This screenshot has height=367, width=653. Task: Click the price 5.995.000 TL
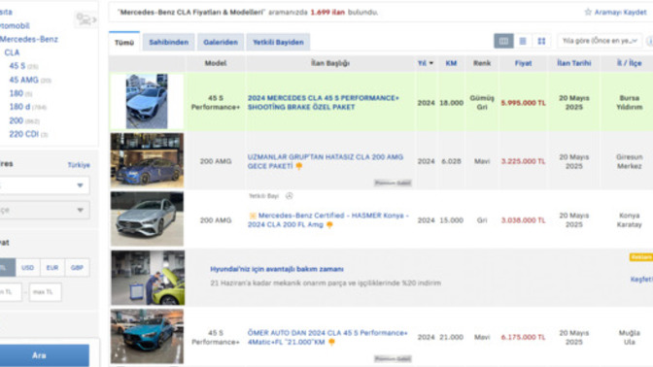point(523,103)
